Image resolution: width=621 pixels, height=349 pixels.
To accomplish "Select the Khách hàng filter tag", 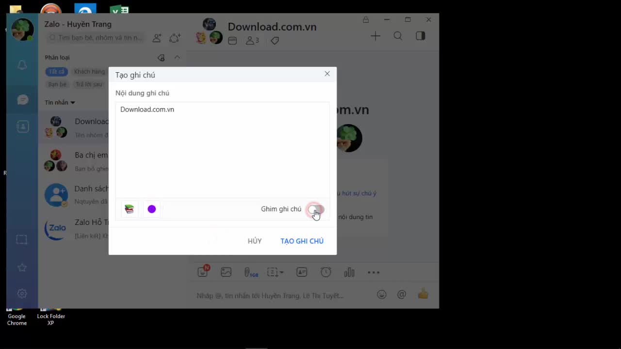I will (89, 72).
